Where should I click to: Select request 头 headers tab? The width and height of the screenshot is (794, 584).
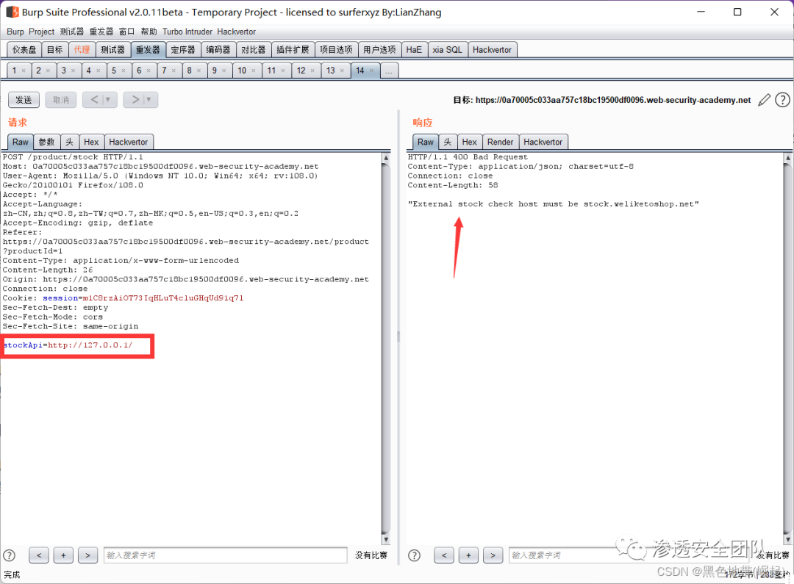69,143
